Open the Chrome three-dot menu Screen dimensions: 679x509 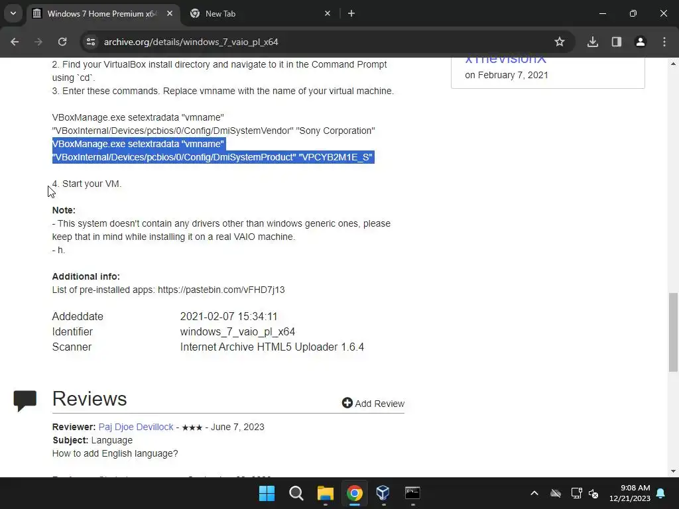[x=664, y=42]
